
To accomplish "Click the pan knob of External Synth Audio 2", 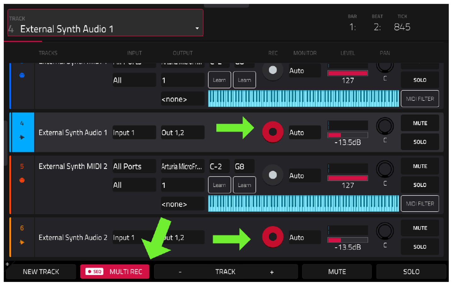I will (385, 231).
